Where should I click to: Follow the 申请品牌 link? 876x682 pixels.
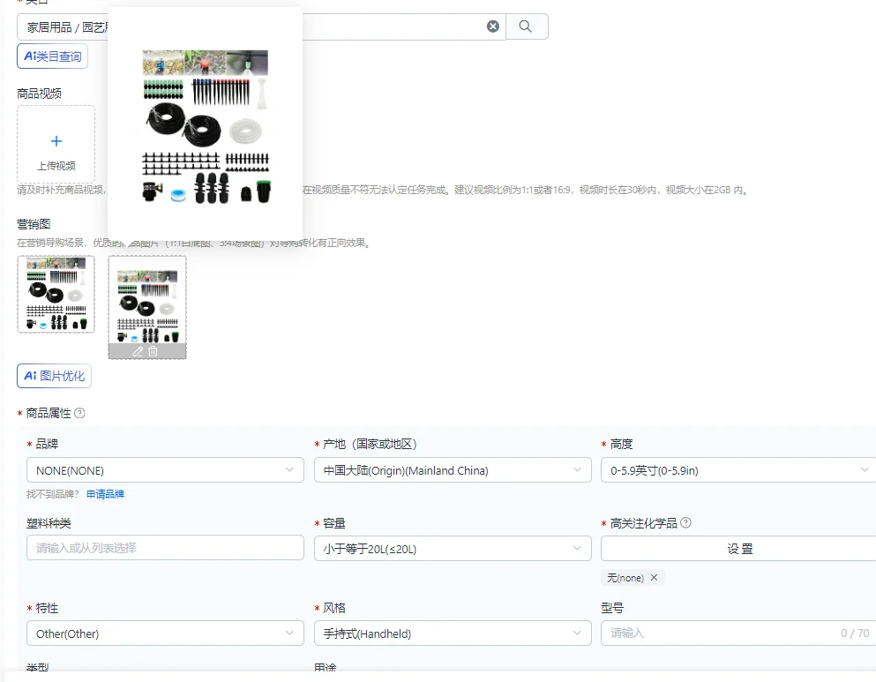106,494
